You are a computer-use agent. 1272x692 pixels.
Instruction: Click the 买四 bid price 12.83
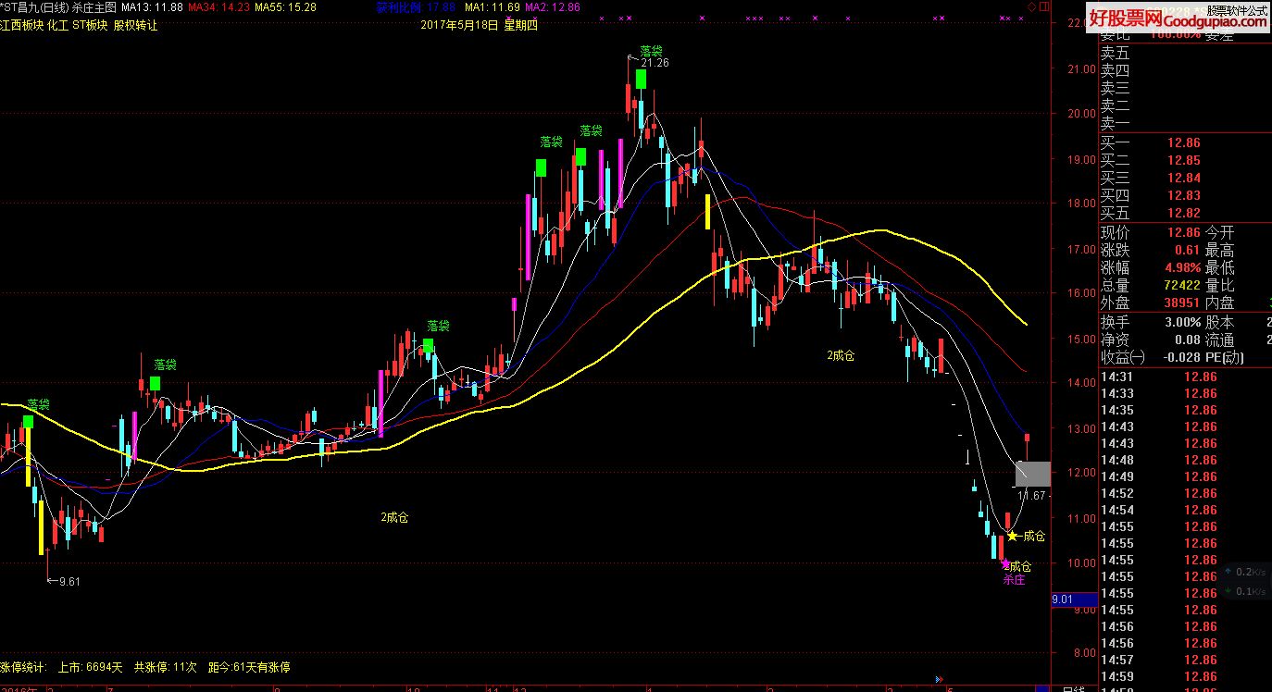(x=1184, y=195)
